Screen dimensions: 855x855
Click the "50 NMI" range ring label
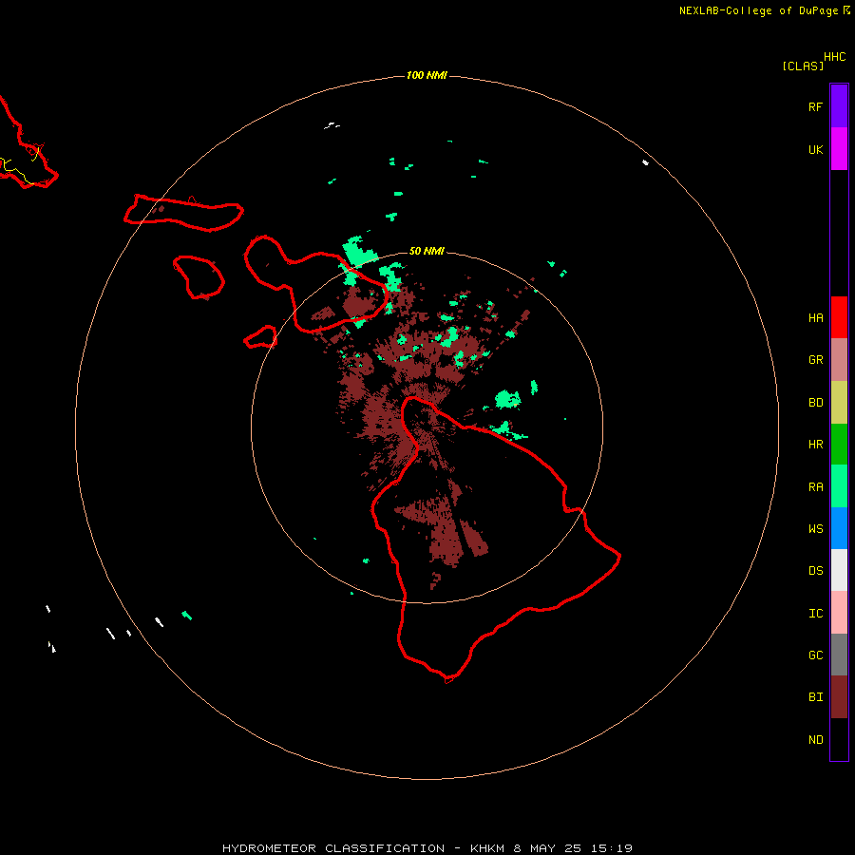pos(427,252)
